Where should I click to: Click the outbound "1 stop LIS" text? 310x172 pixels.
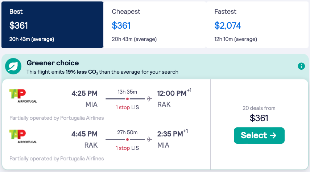(x=127, y=107)
